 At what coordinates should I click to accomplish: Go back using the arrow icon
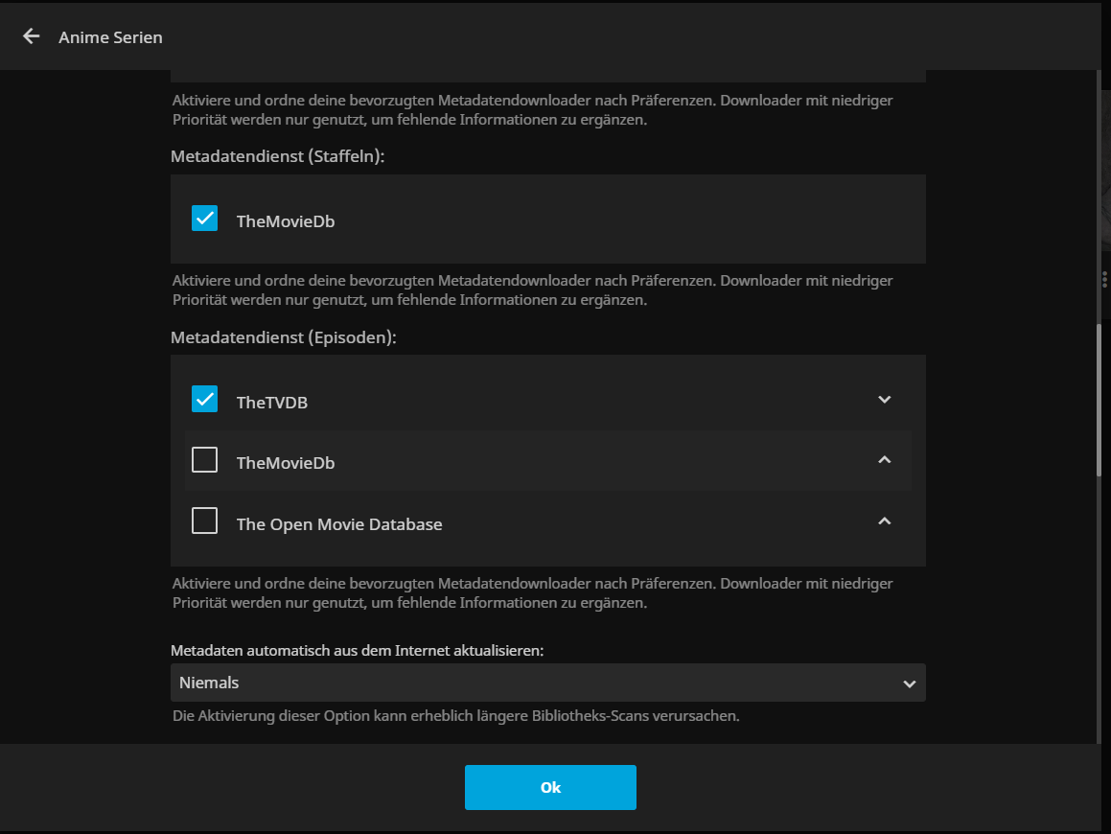click(x=32, y=36)
